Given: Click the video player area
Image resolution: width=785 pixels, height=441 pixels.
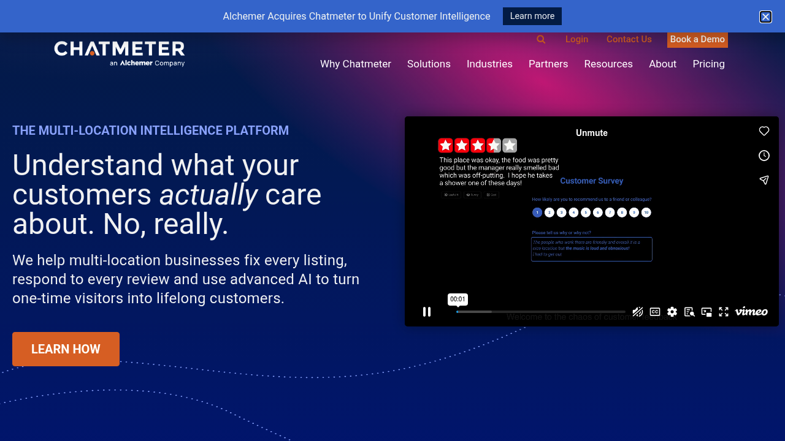Looking at the screenshot, I should (x=592, y=221).
